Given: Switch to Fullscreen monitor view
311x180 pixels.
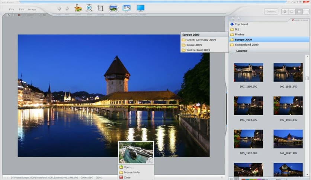Looking at the screenshot, I should pos(141,8).
